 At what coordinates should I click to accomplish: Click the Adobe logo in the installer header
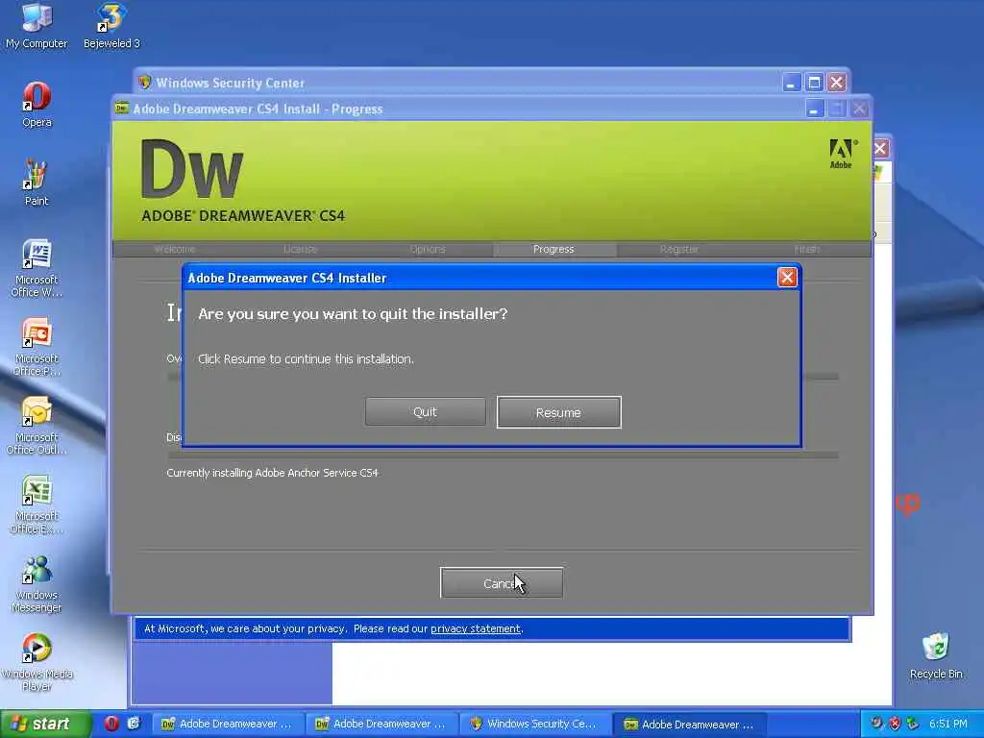pos(841,154)
